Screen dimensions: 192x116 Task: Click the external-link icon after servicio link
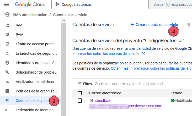(143, 54)
